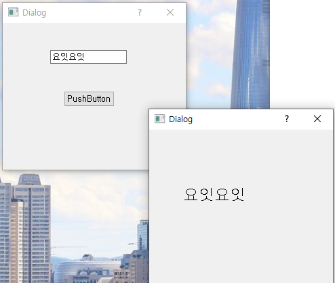
Task: Click the PushButton in the background dialog
Action: 89,98
